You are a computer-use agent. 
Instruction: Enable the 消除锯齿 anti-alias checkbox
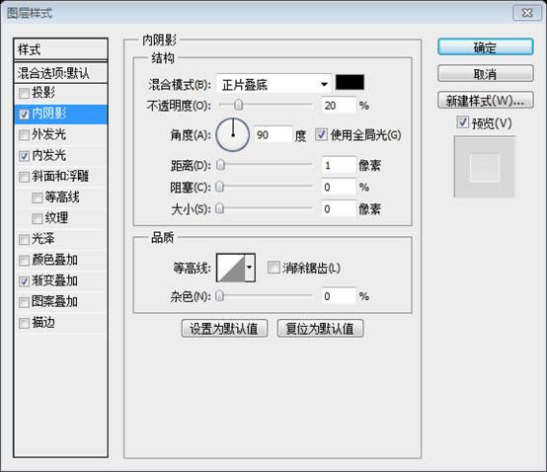[273, 268]
